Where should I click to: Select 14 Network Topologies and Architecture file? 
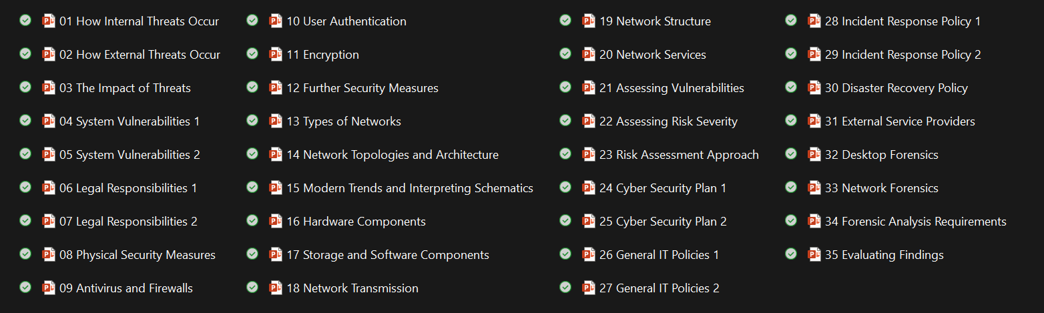point(401,155)
